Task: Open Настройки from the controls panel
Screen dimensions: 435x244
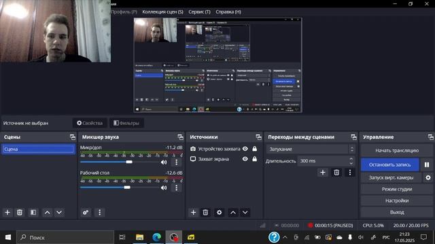Action: [x=397, y=201]
